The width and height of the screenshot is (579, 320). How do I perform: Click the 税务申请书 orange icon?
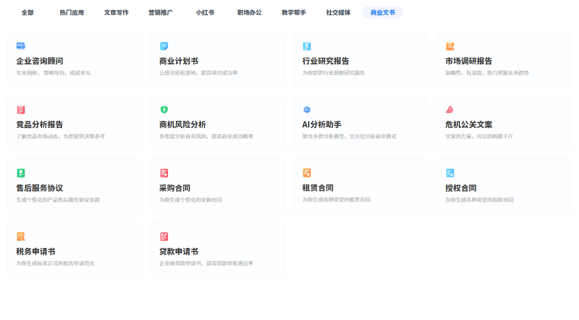21,237
